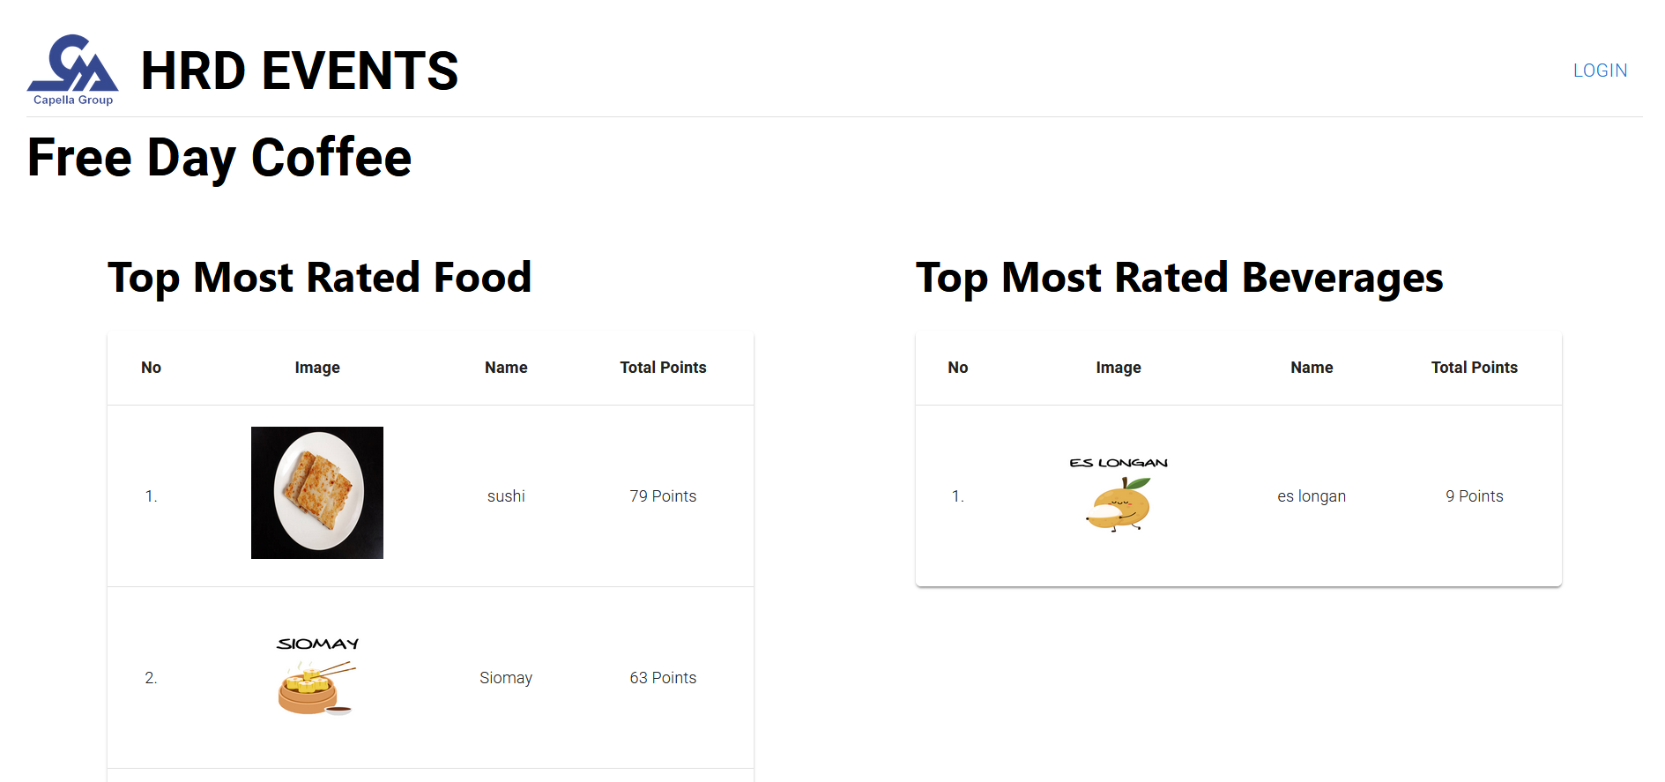Click the food table Image column header

pyautogui.click(x=317, y=368)
